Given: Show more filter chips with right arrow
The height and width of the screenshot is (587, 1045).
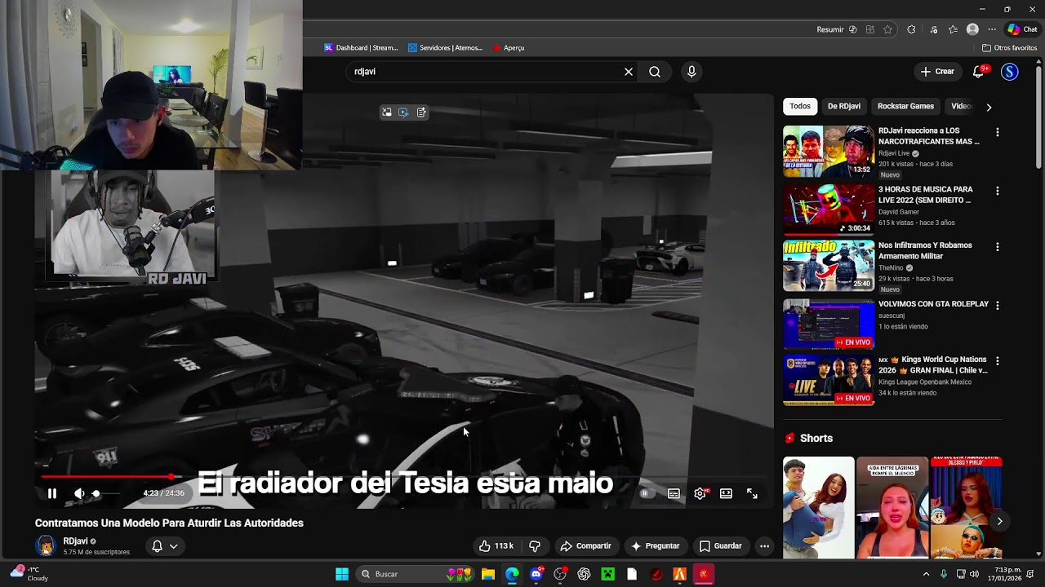Looking at the screenshot, I should pos(989,107).
